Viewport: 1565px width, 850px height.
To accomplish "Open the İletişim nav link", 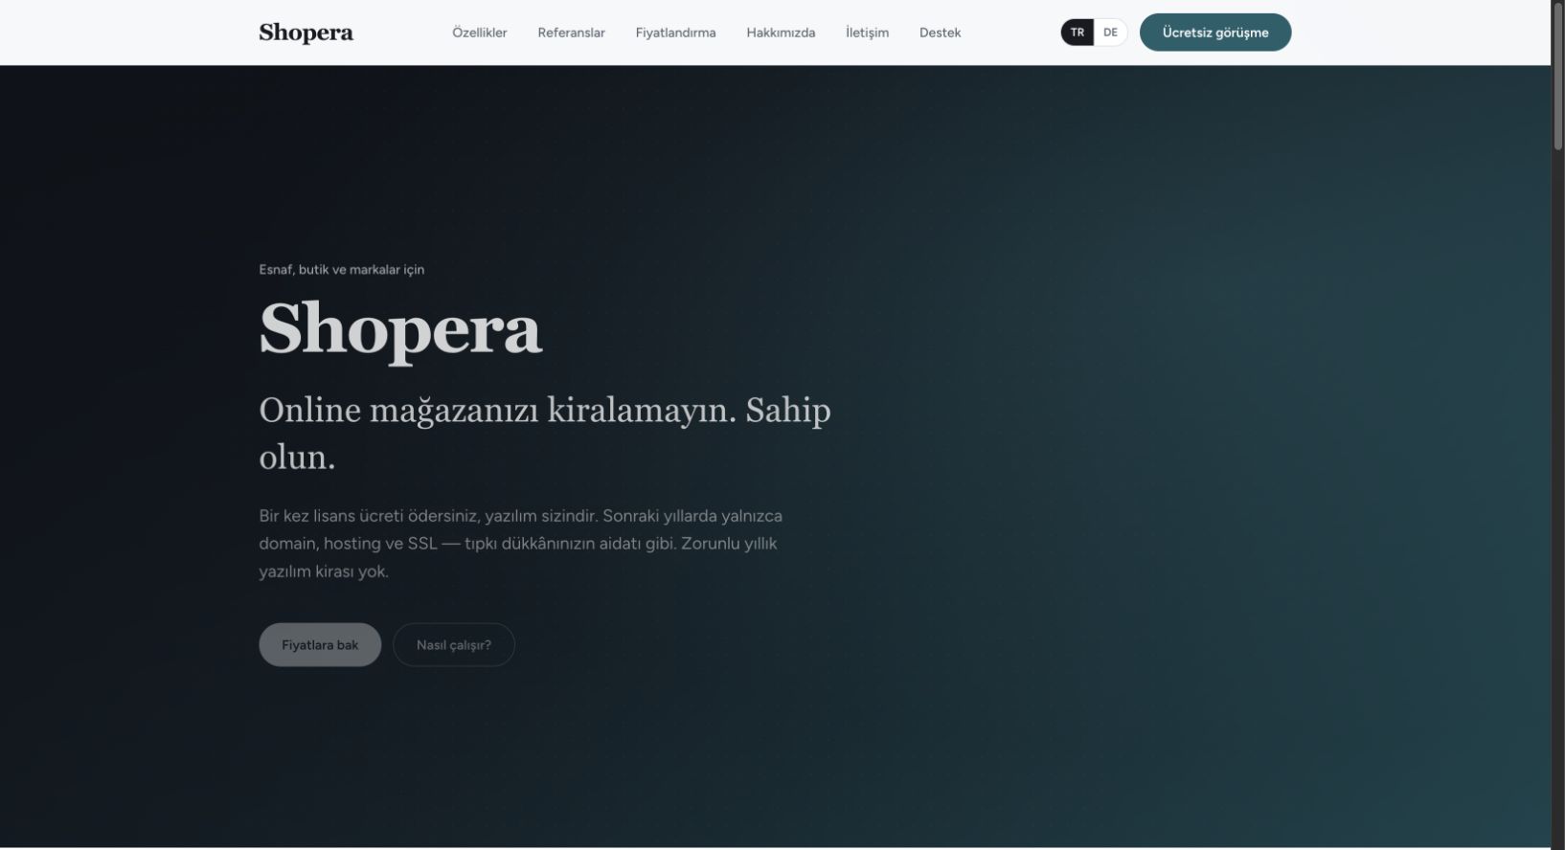I will pyautogui.click(x=867, y=33).
